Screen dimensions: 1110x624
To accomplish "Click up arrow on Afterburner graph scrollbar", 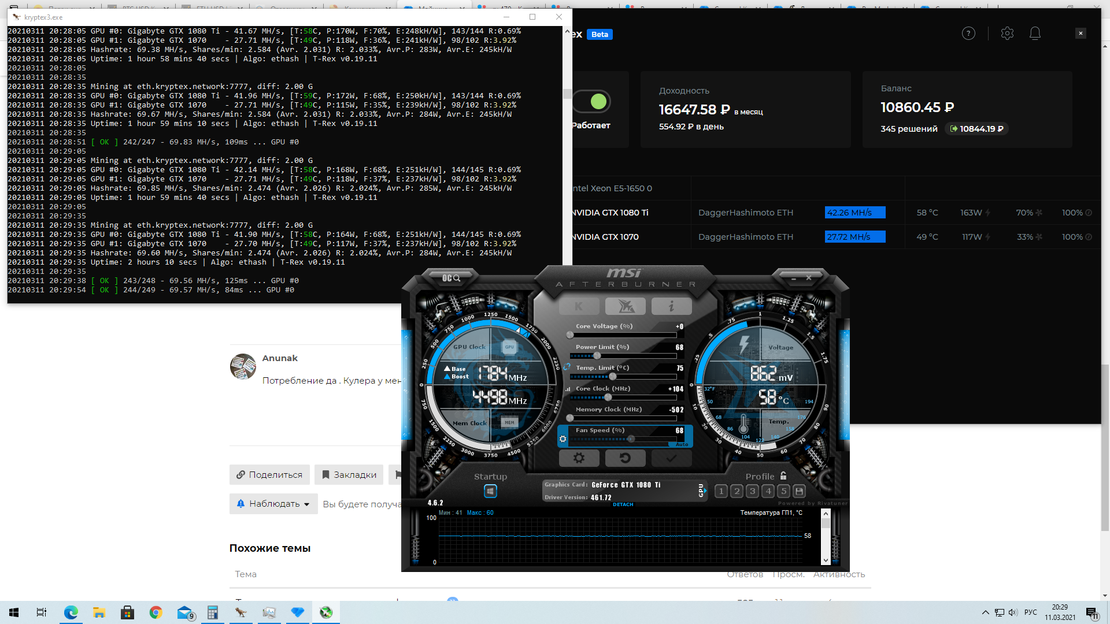I will [826, 514].
